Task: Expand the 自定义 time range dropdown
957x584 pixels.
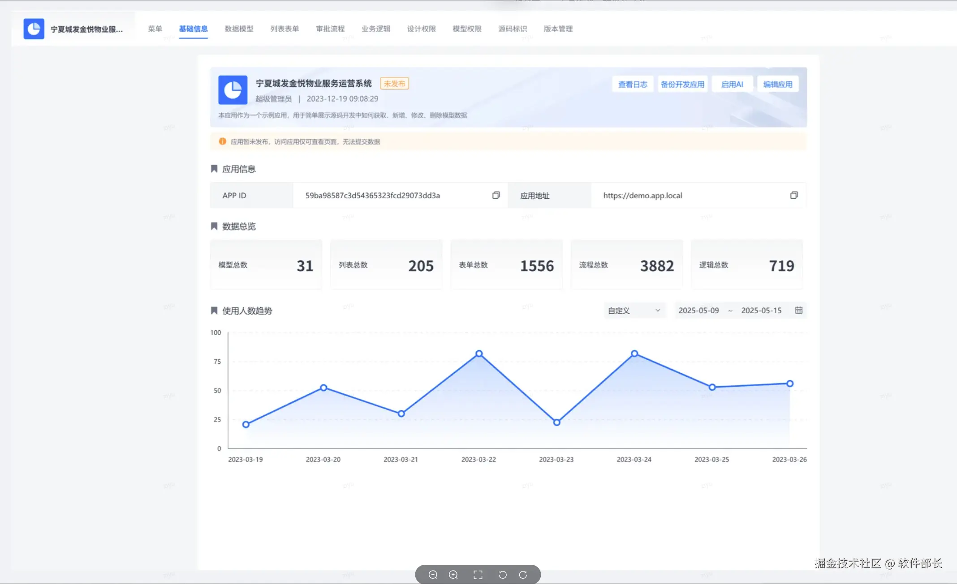Action: click(634, 310)
